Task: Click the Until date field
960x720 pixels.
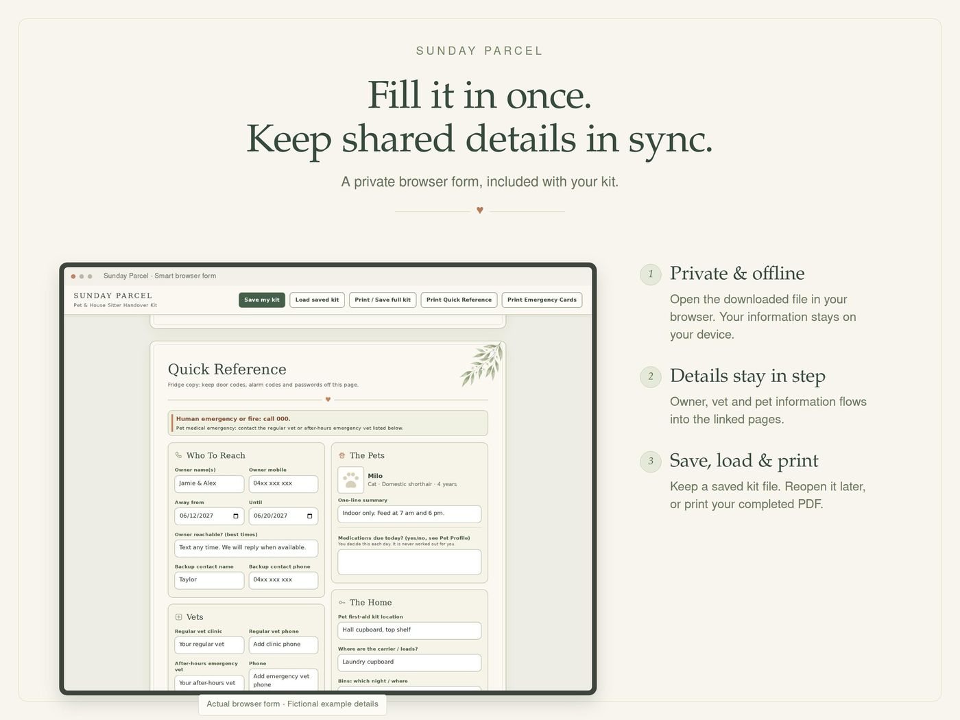Action: 283,516
